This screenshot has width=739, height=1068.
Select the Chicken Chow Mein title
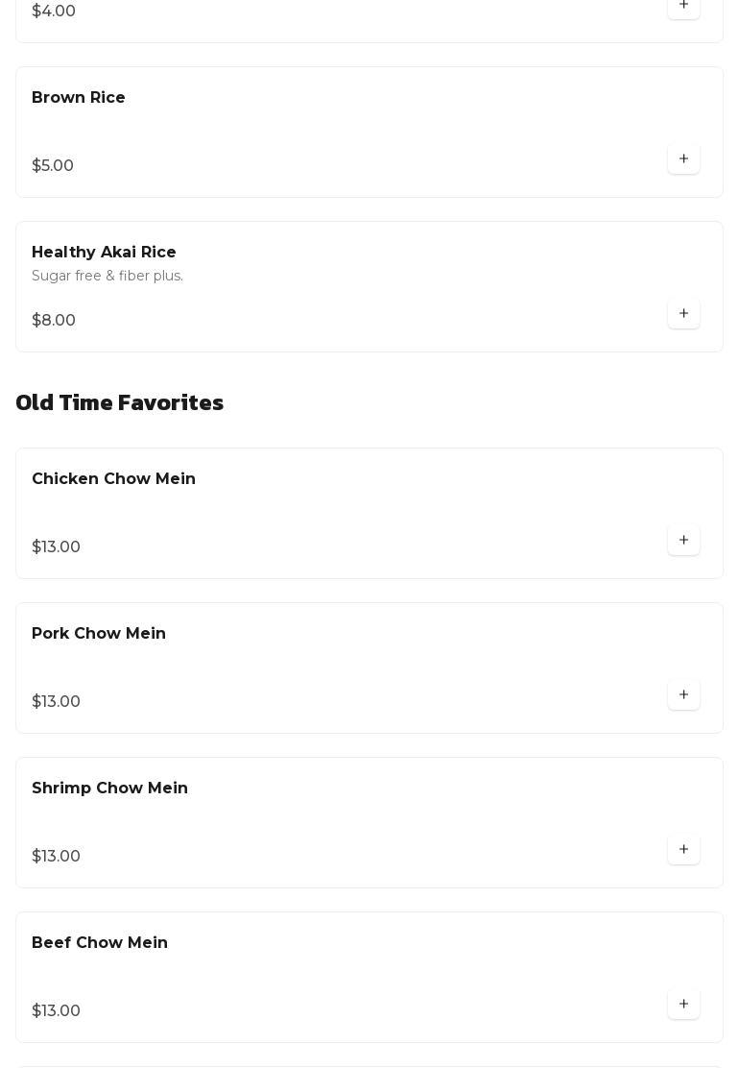pos(113,479)
